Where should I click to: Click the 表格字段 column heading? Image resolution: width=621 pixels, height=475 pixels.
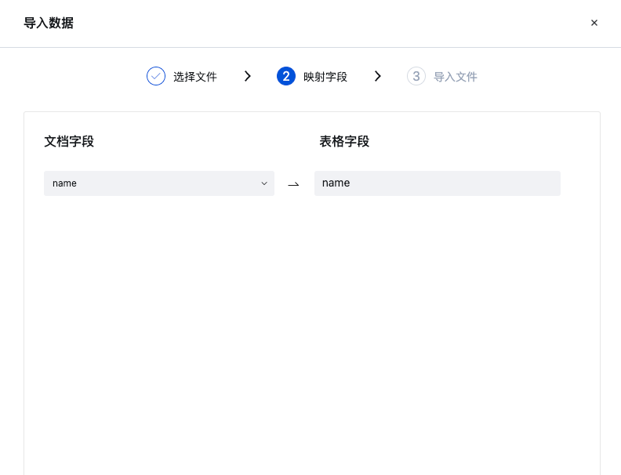pyautogui.click(x=344, y=142)
